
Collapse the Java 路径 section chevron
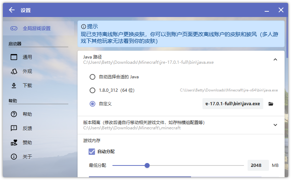click(275, 60)
